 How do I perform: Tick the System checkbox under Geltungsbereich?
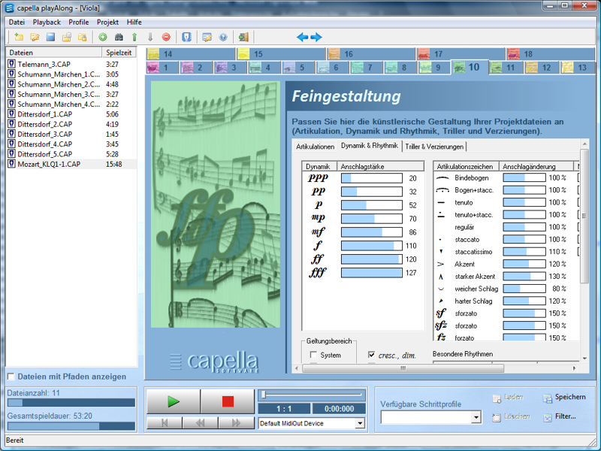pos(313,355)
